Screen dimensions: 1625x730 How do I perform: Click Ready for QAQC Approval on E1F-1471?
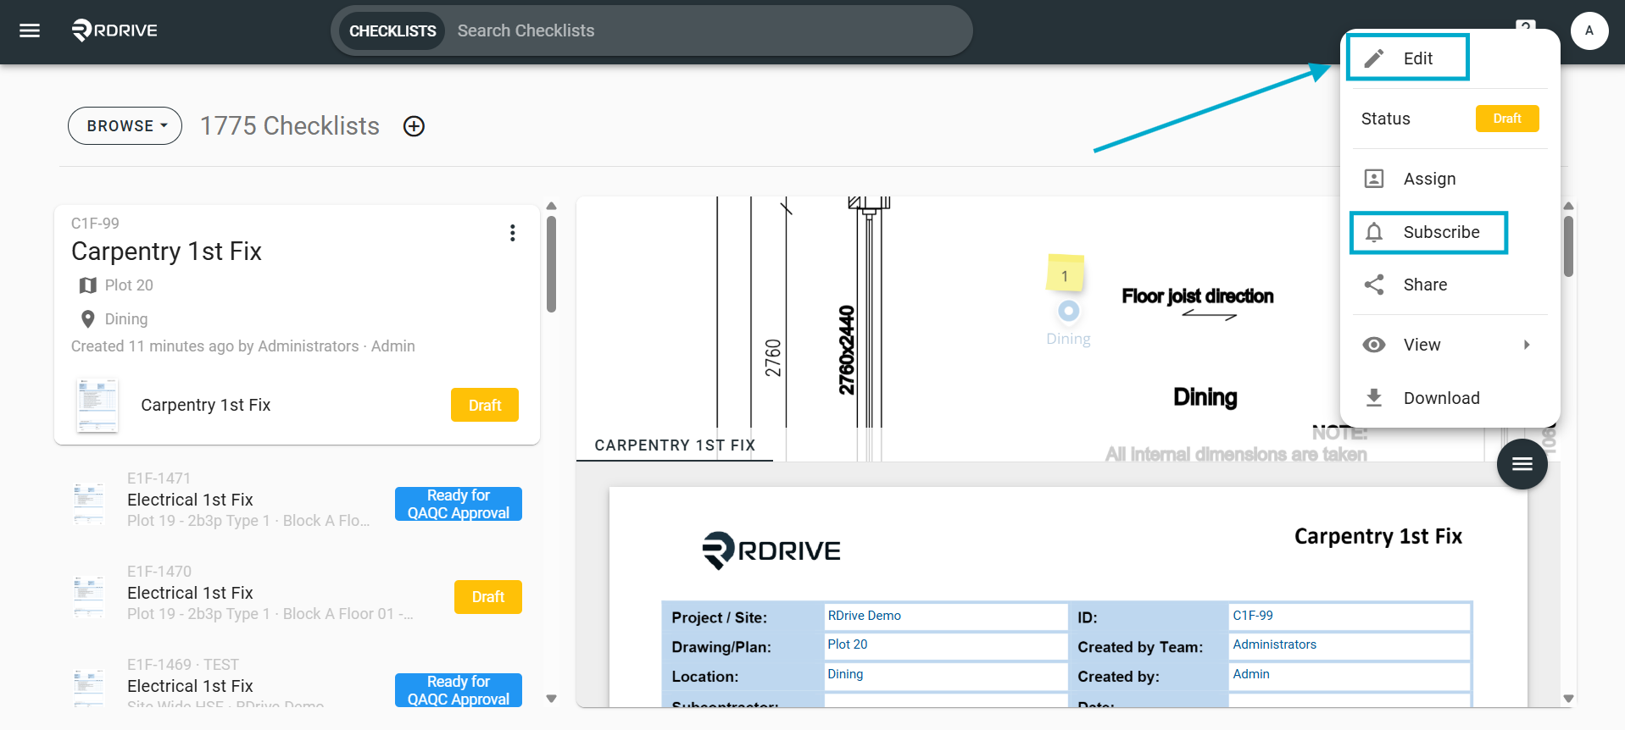point(459,504)
